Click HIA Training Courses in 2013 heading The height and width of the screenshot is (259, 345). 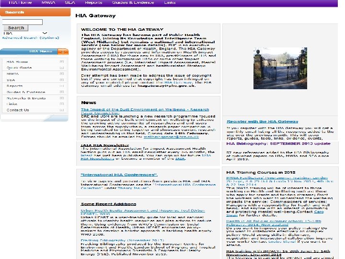point(261,173)
